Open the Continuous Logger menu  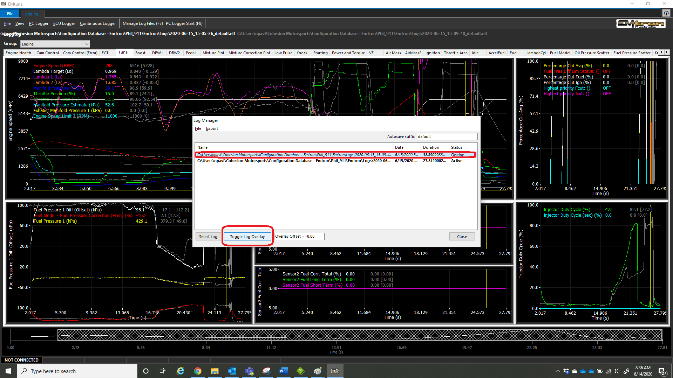pyautogui.click(x=98, y=23)
